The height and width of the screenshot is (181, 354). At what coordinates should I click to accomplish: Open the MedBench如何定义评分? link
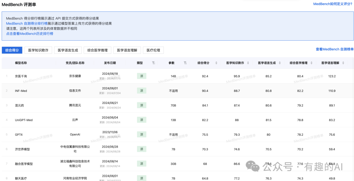pos(333,4)
